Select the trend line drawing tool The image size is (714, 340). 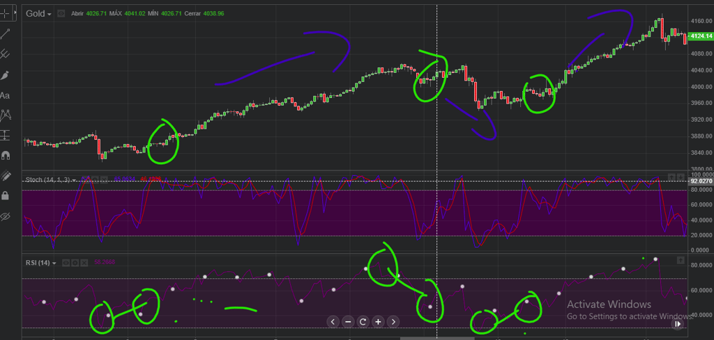(5, 33)
